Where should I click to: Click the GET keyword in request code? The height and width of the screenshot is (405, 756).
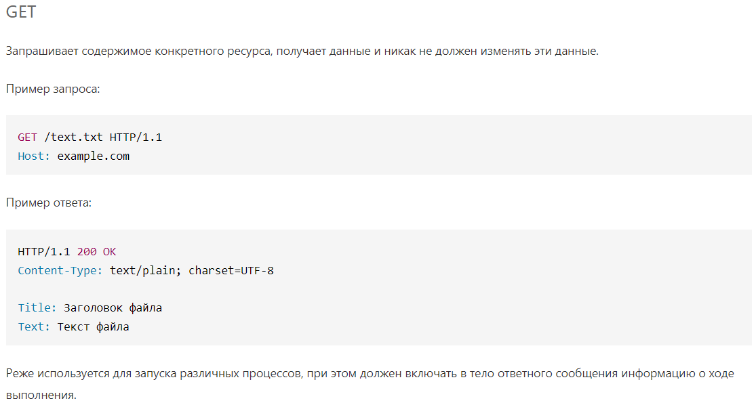point(28,137)
